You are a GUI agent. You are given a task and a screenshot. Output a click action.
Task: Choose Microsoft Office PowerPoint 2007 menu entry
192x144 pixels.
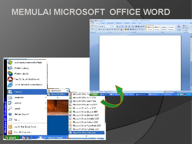87,126
